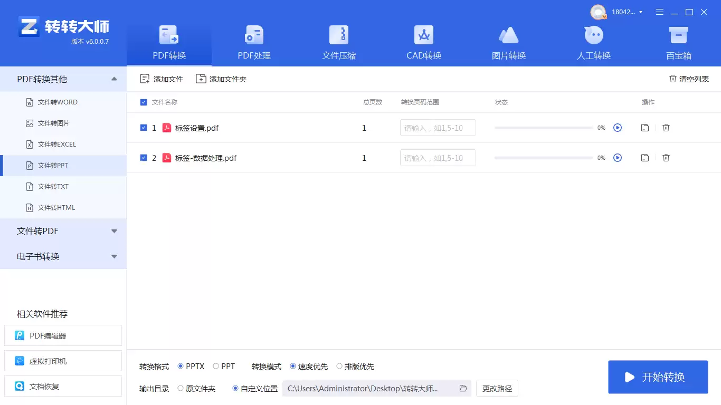Expand the 文件转PDF section

click(114, 231)
